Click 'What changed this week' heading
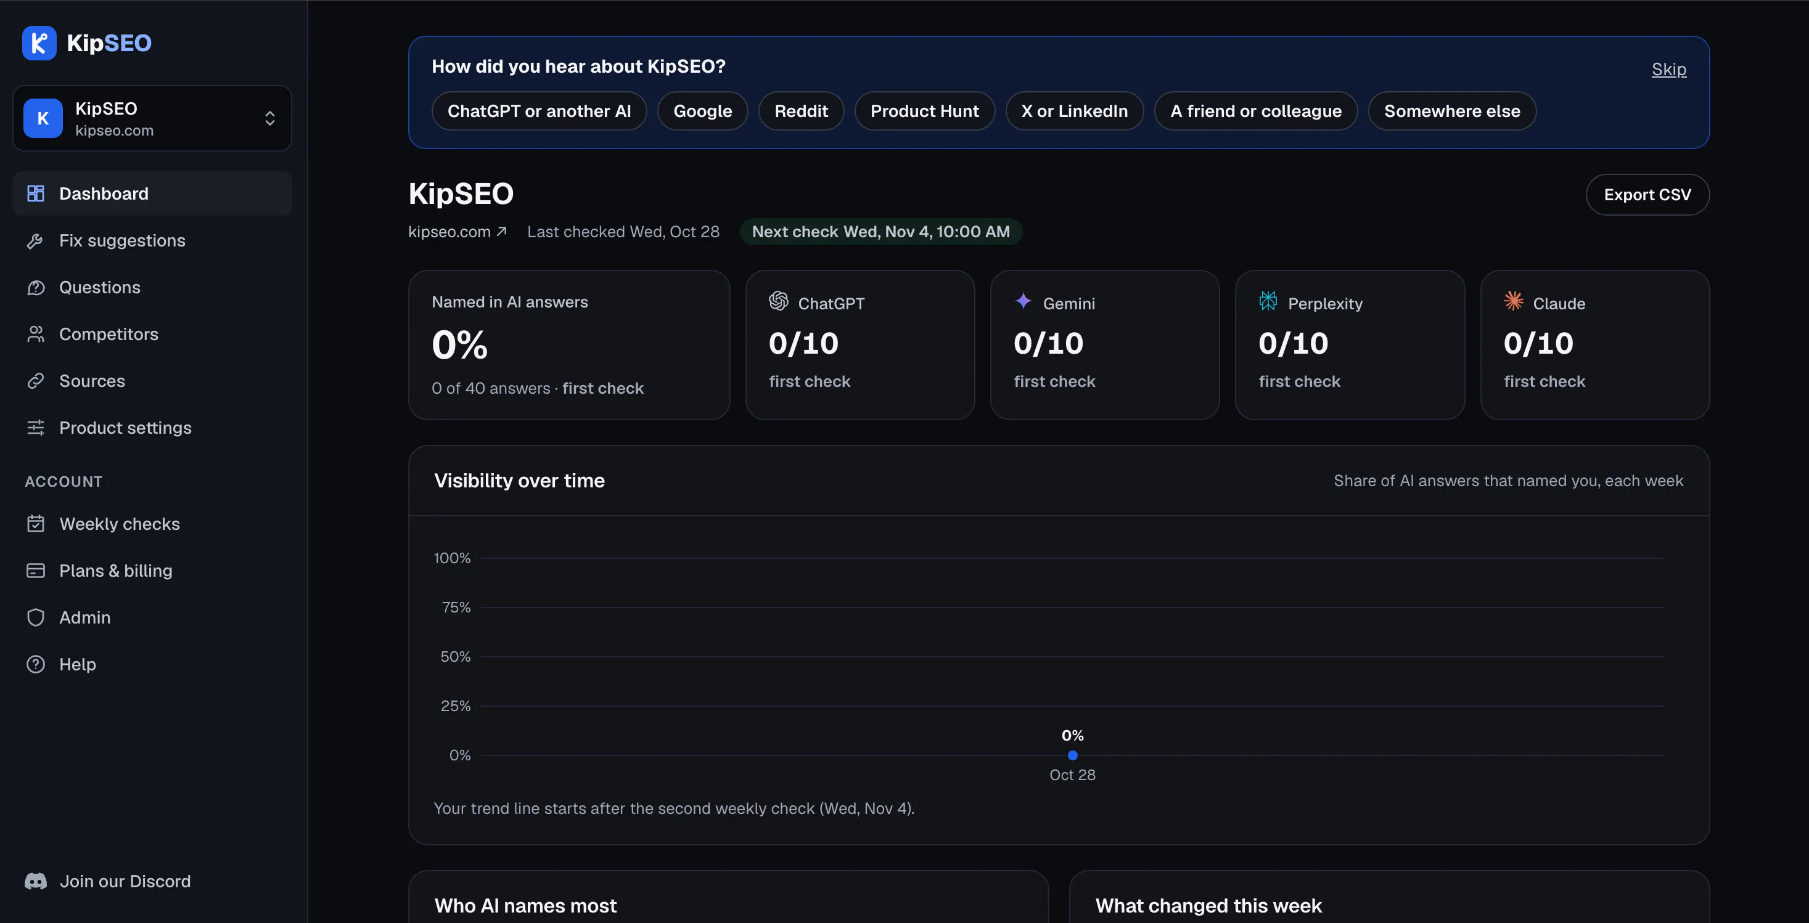Image resolution: width=1809 pixels, height=923 pixels. 1208,906
